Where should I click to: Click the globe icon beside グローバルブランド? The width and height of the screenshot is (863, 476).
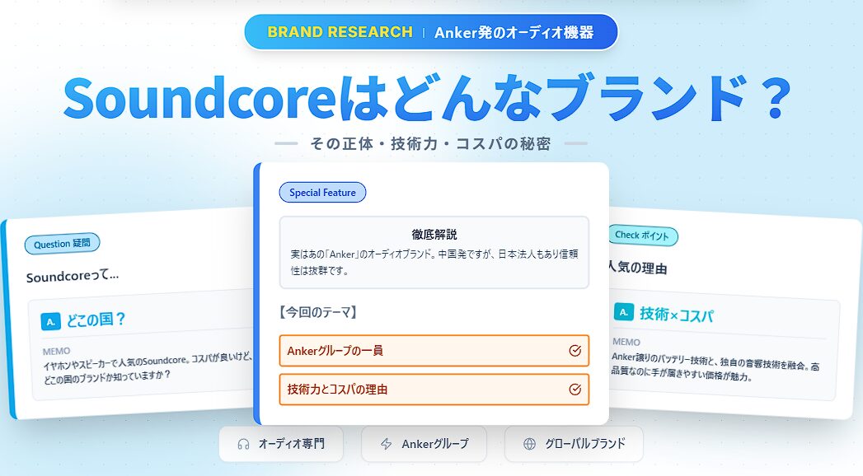click(529, 444)
